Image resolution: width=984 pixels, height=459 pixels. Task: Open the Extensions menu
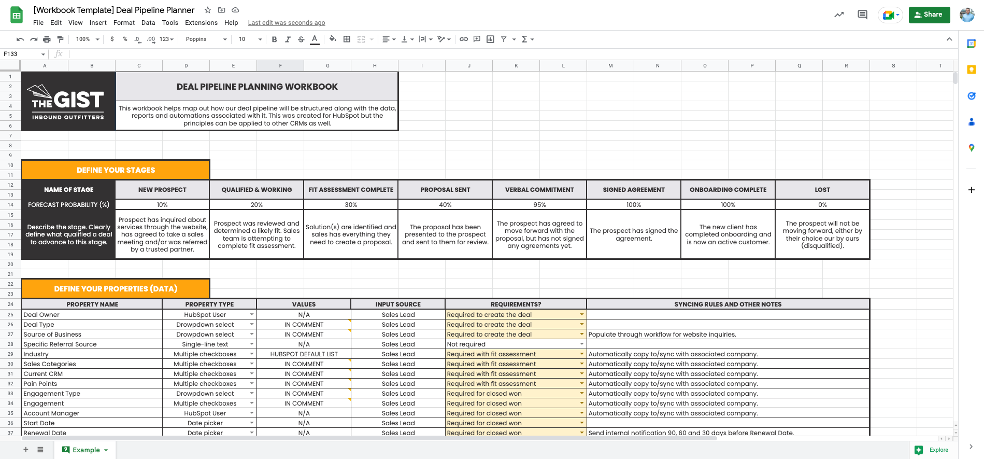[x=201, y=23]
